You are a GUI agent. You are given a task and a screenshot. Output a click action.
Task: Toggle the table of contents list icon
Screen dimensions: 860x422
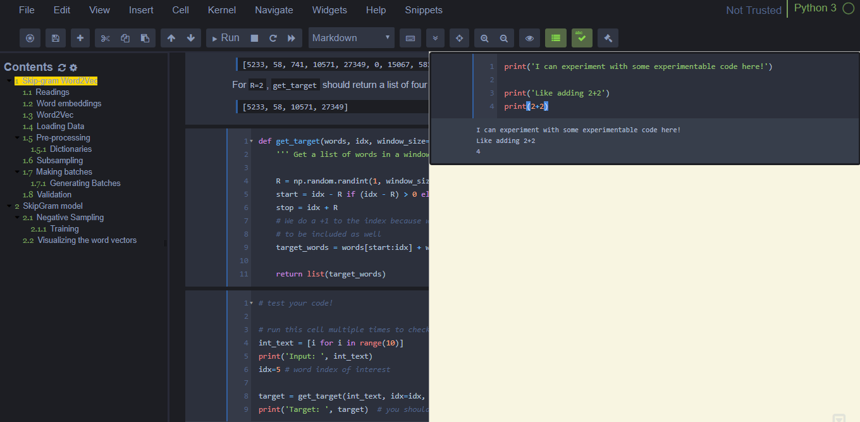(x=555, y=38)
